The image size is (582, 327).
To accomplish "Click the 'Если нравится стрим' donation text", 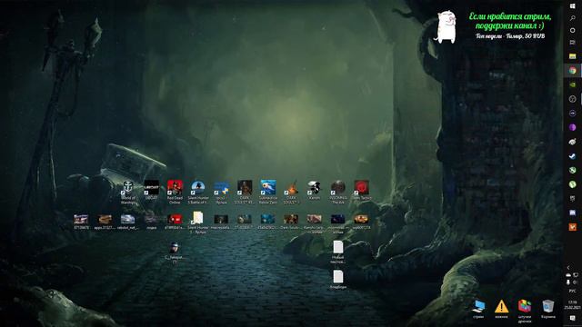I will point(510,21).
